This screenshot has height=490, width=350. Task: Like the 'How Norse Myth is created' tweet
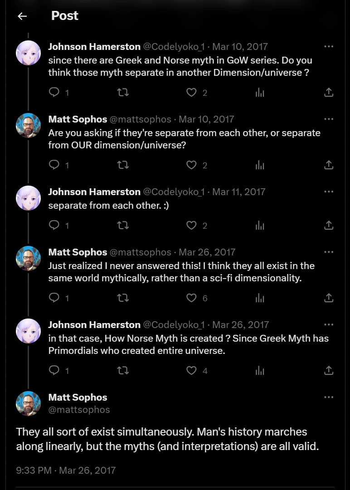coord(192,371)
